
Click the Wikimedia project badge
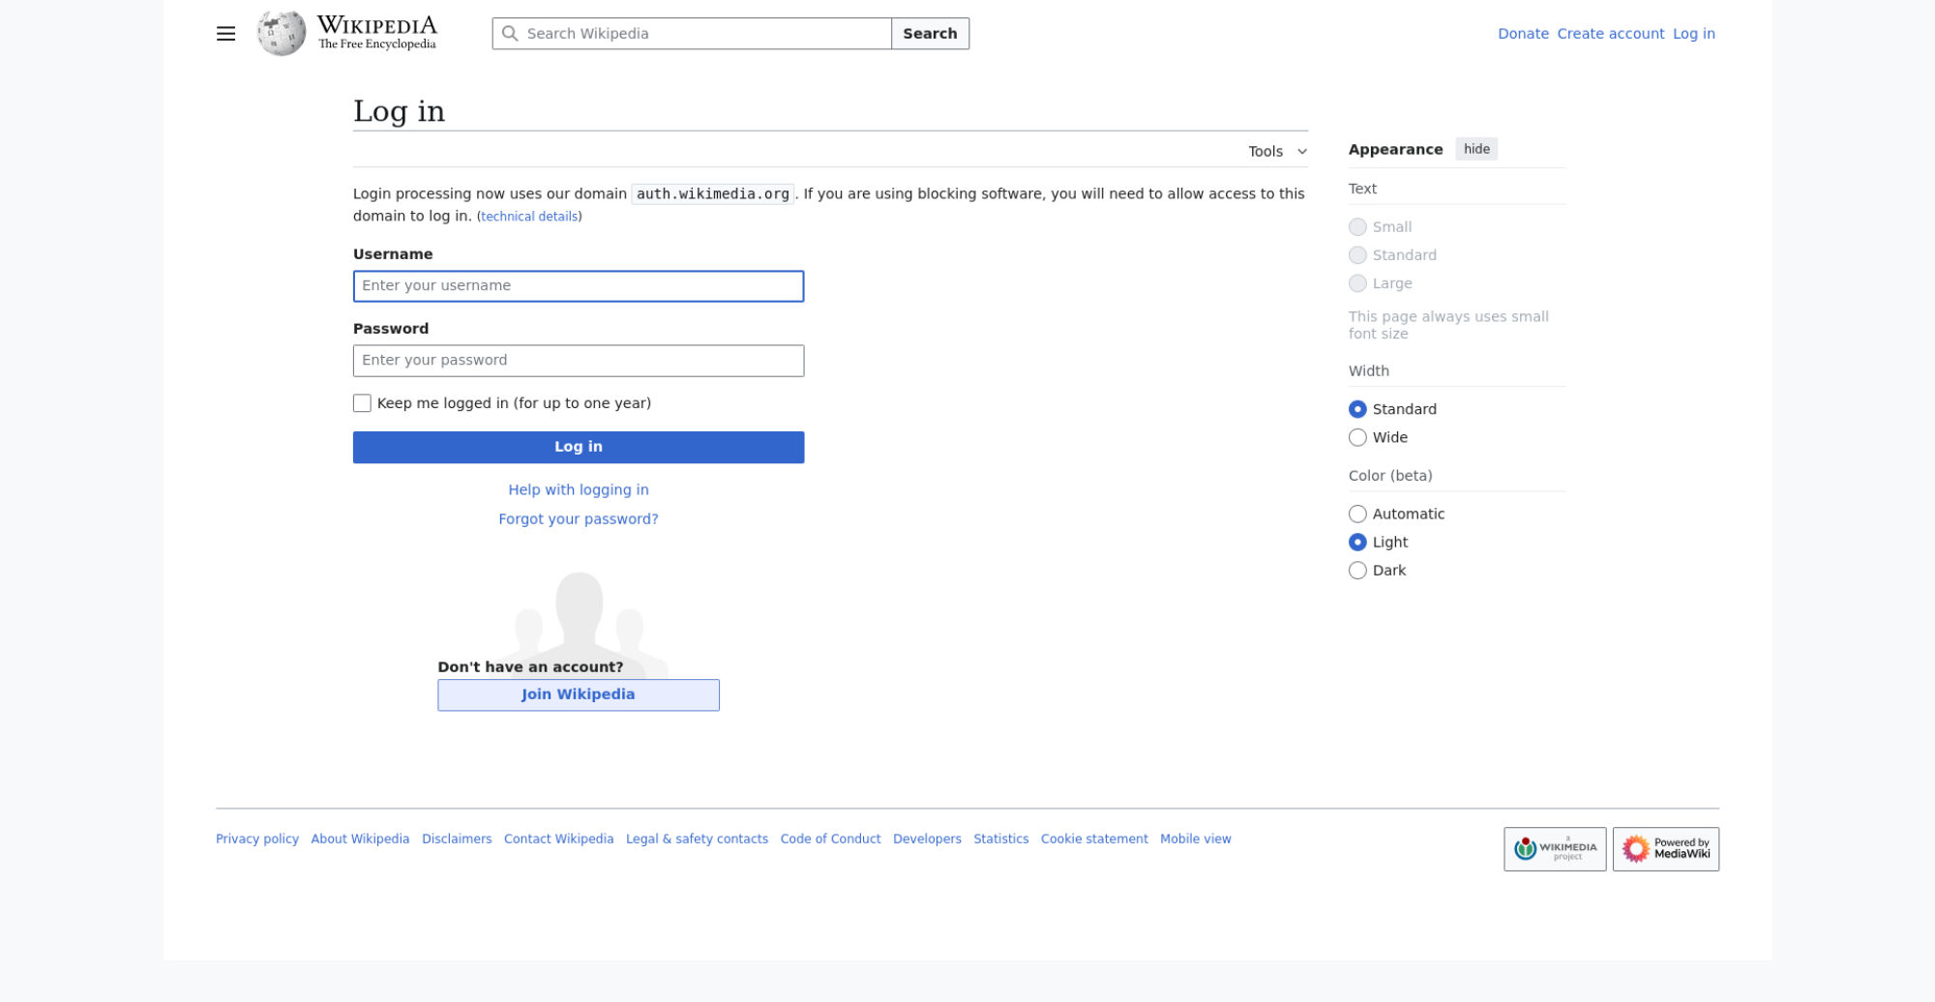pyautogui.click(x=1554, y=849)
